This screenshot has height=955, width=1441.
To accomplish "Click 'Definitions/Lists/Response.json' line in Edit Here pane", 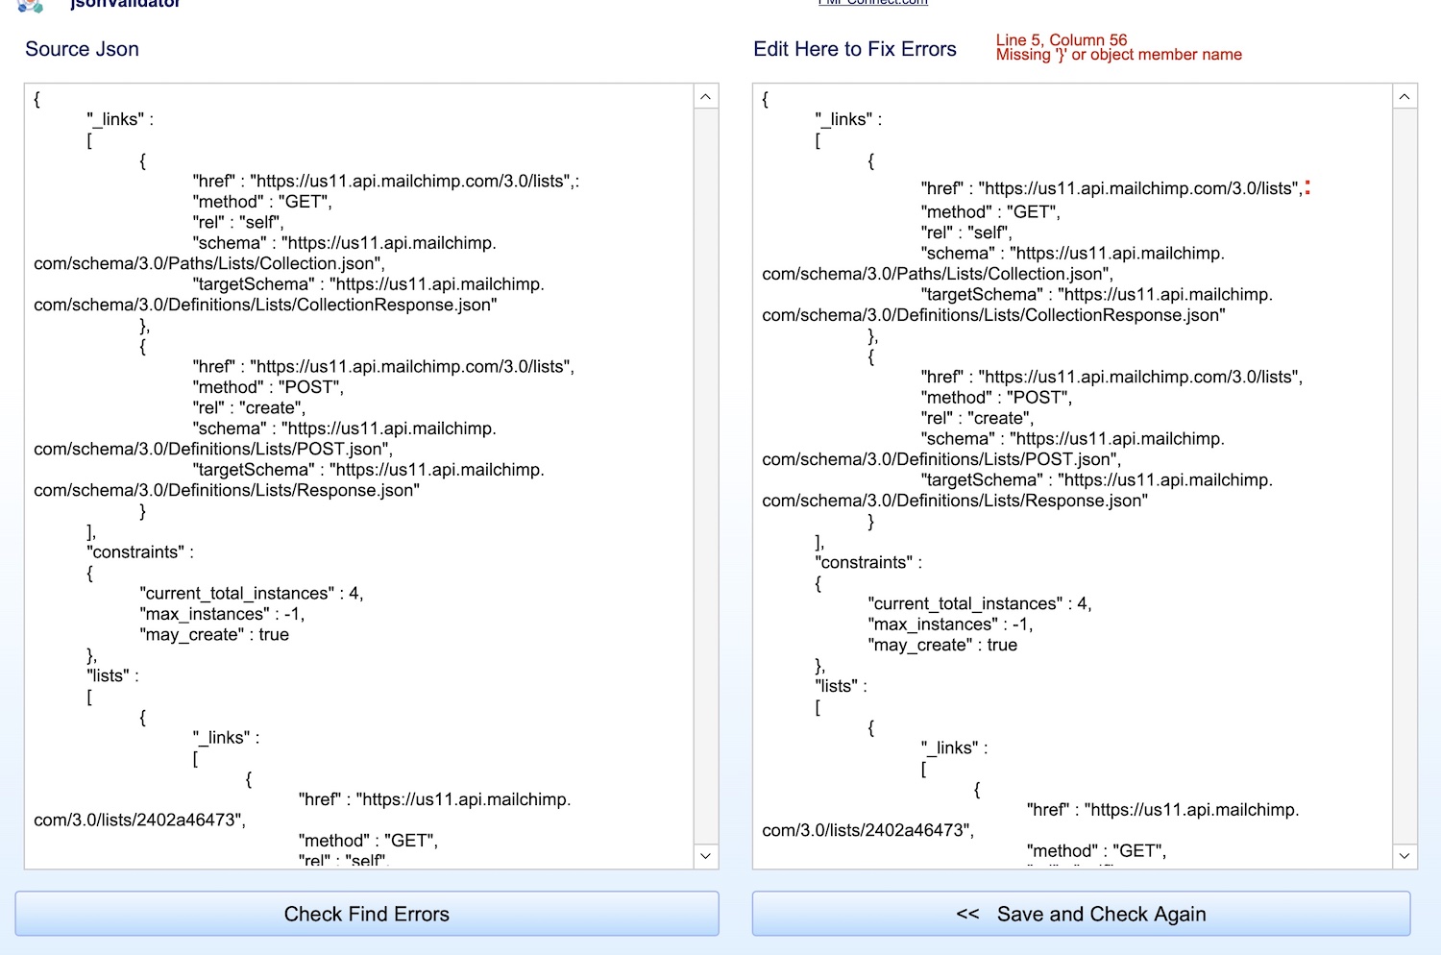I will click(955, 501).
